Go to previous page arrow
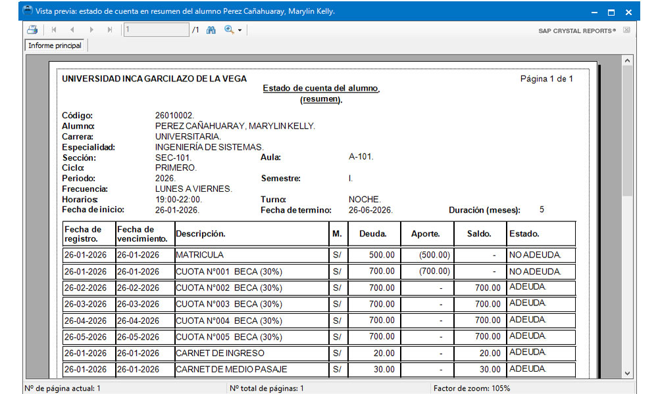Image resolution: width=658 pixels, height=394 pixels. coord(72,30)
